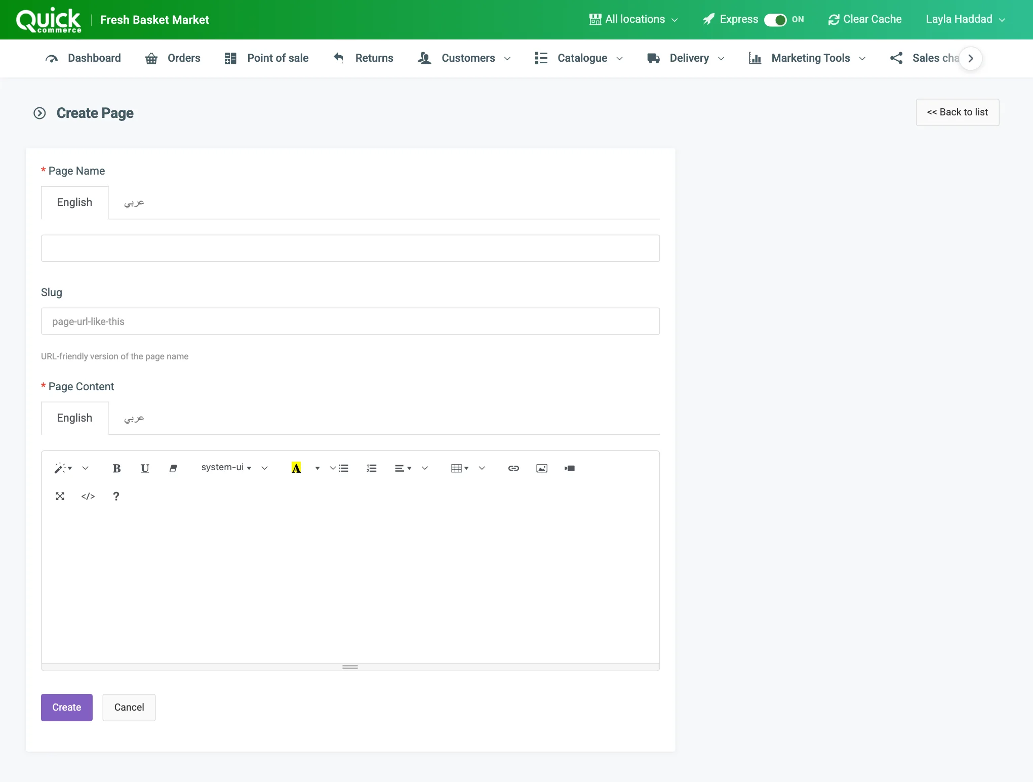Insert an unordered bullet list

[x=343, y=468]
